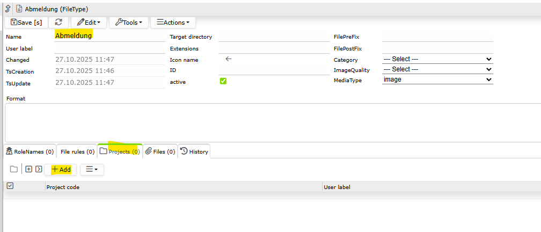
Task: Click the left arrow icon in Icon name
Action: (x=228, y=59)
